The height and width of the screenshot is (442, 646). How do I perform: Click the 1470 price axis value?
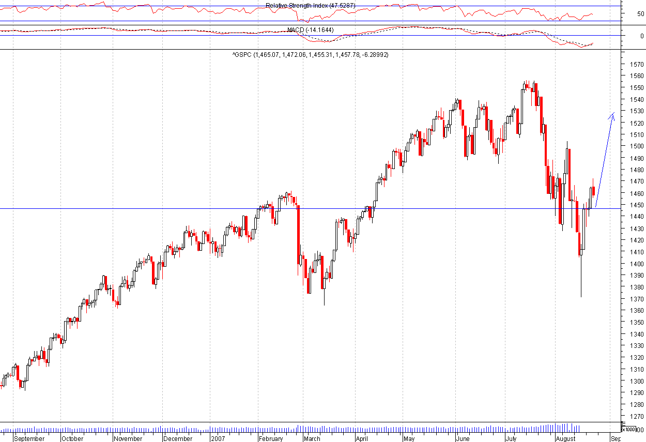tap(636, 181)
